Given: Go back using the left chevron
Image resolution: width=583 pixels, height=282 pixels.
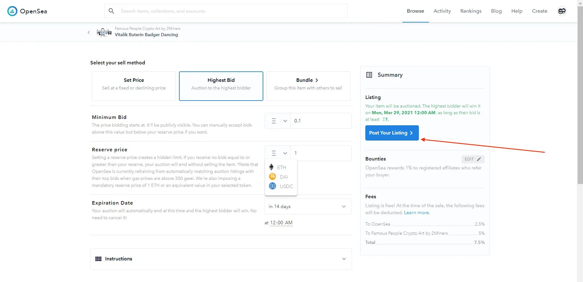Looking at the screenshot, I should 89,32.
